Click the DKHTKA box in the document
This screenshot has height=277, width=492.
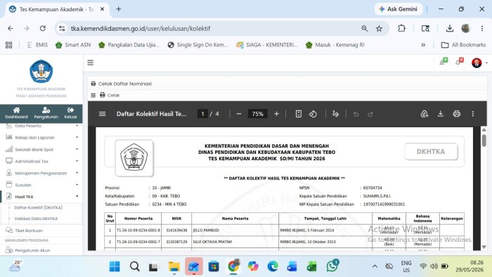[x=431, y=152]
